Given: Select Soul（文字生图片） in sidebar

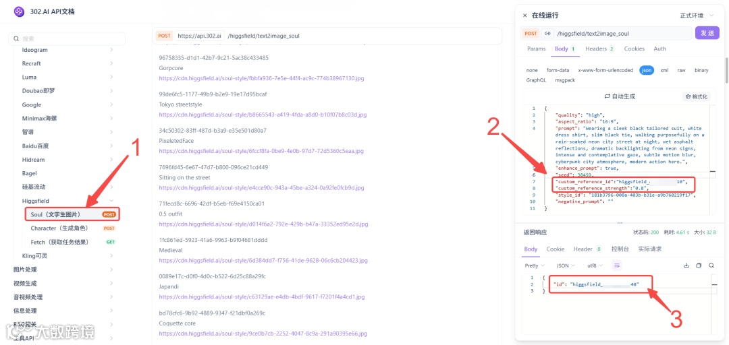Looking at the screenshot, I should [72, 214].
